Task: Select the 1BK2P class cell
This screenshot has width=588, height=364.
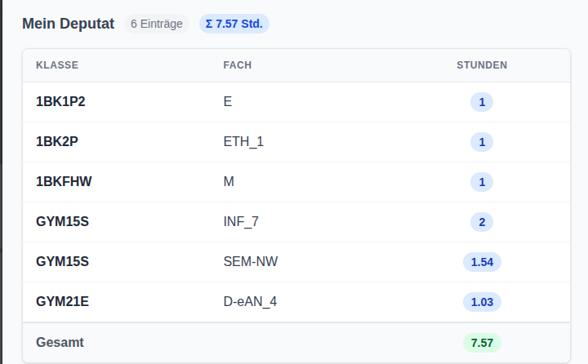Action: tap(57, 142)
